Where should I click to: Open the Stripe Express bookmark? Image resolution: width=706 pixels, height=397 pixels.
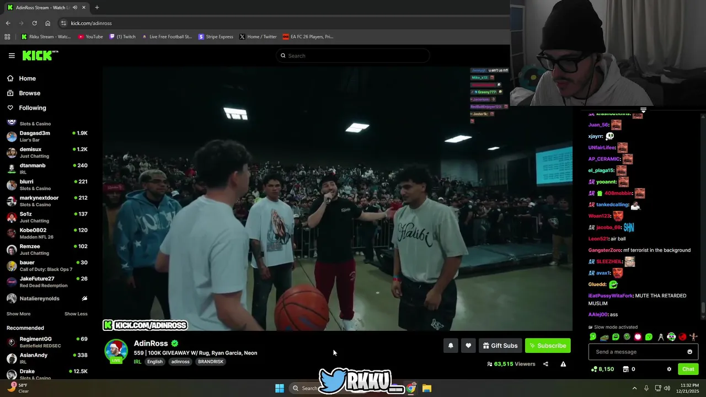(216, 36)
